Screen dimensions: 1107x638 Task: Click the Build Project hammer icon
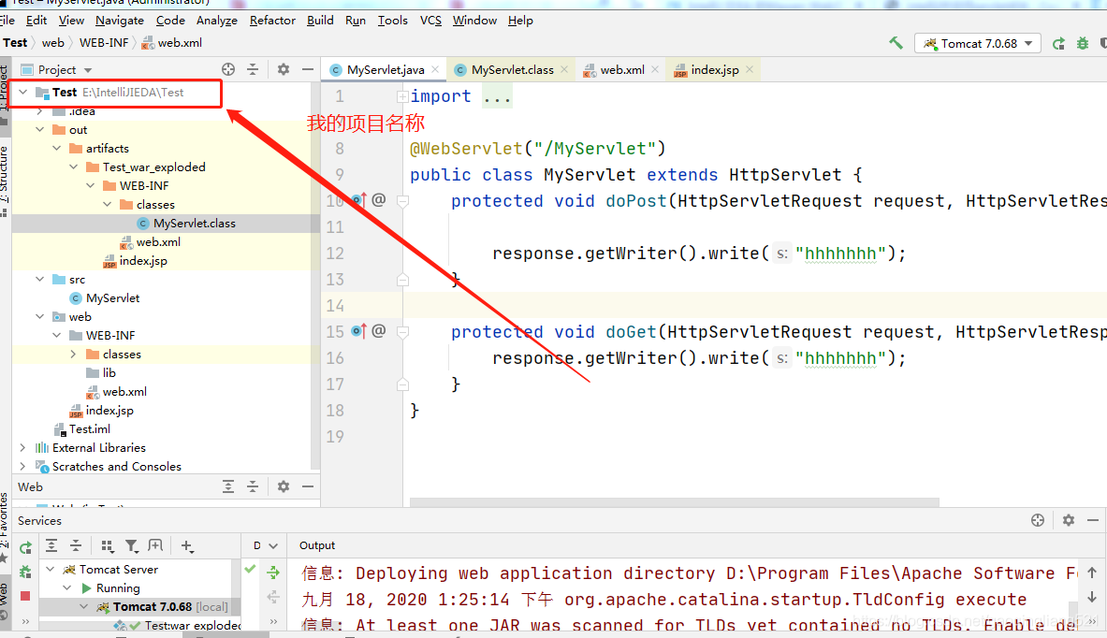point(896,43)
